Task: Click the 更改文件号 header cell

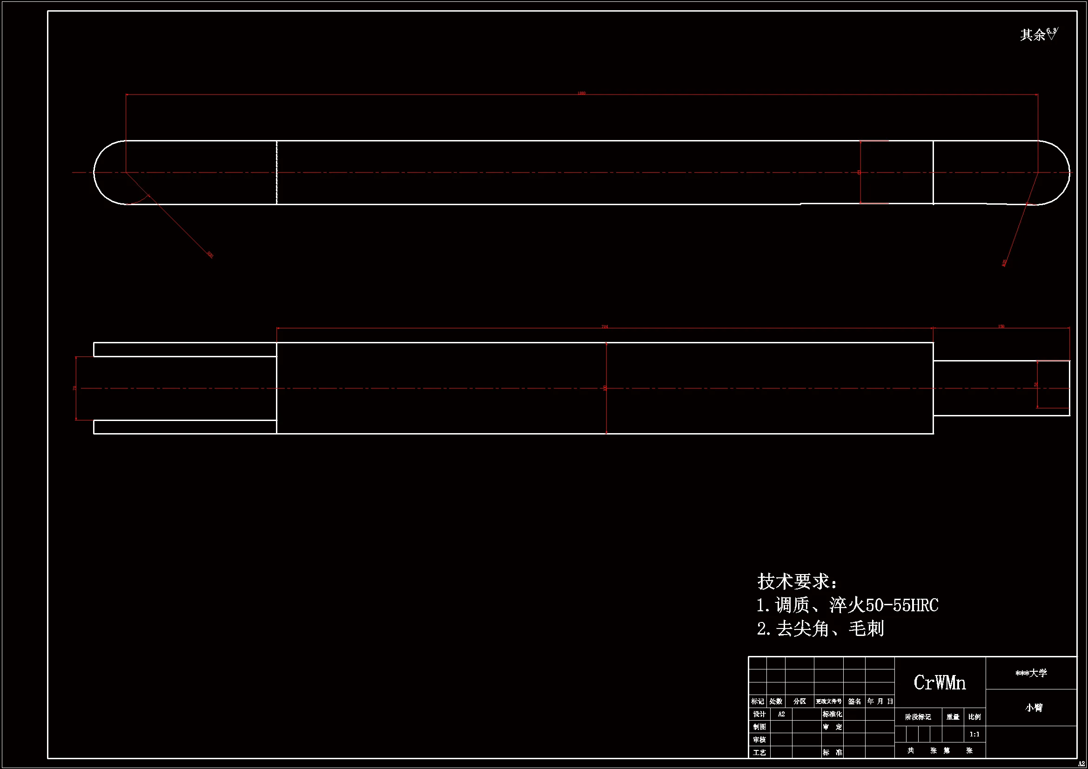Action: point(828,702)
